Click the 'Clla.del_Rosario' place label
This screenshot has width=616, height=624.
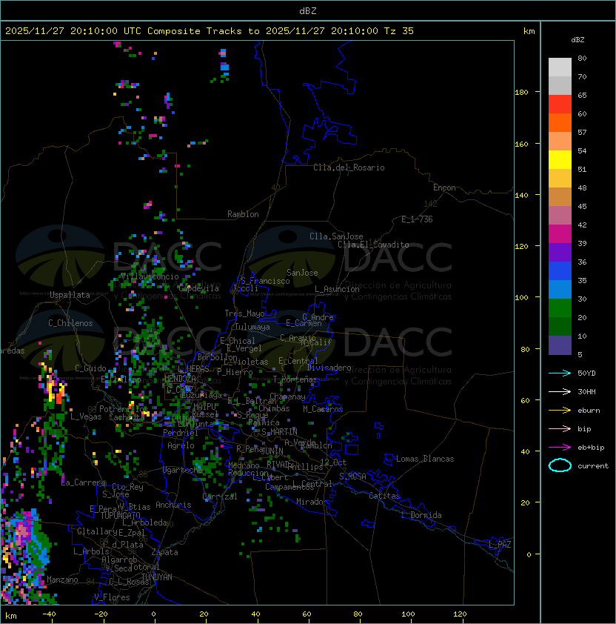point(349,167)
